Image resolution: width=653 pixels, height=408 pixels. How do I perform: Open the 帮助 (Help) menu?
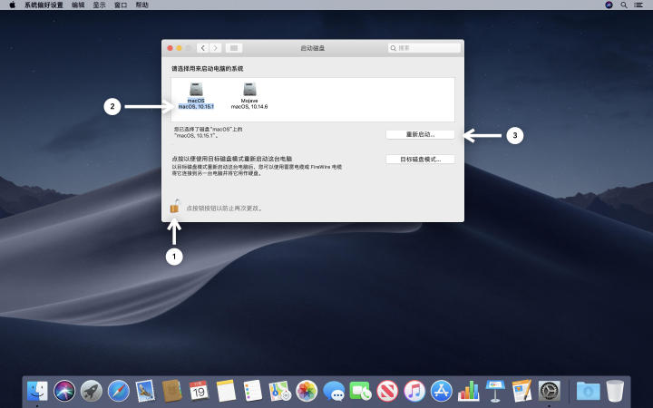coord(142,5)
